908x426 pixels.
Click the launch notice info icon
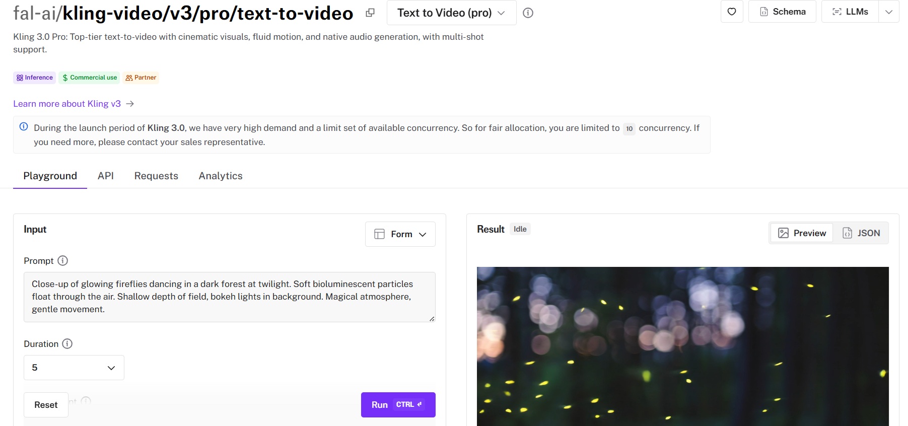(24, 127)
